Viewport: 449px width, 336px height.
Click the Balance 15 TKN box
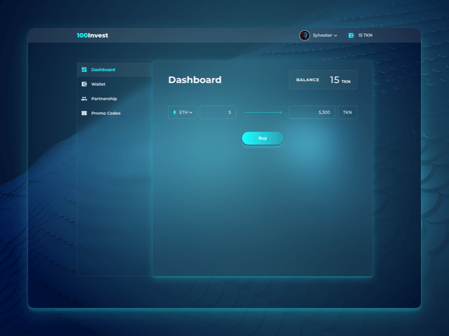[323, 80]
